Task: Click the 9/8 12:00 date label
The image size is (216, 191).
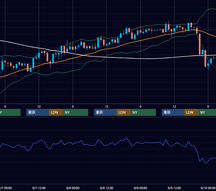Action: click(x=107, y=188)
